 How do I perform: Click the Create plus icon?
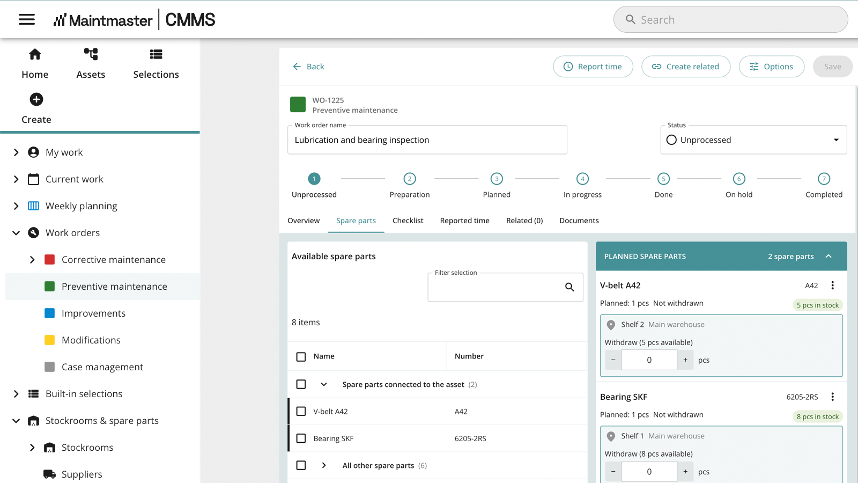[x=36, y=99]
